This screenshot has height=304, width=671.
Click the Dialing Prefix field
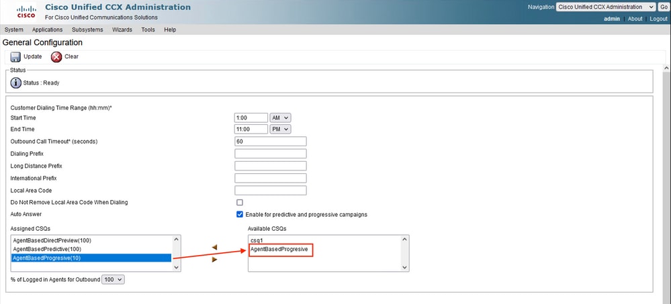pos(271,154)
